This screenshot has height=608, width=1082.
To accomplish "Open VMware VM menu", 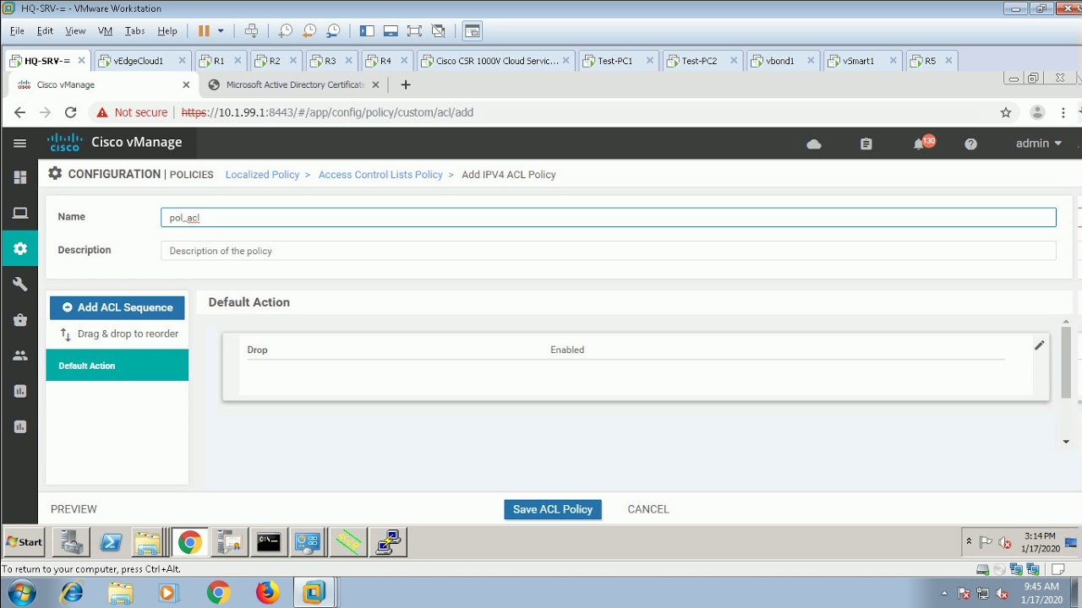I will (x=105, y=30).
